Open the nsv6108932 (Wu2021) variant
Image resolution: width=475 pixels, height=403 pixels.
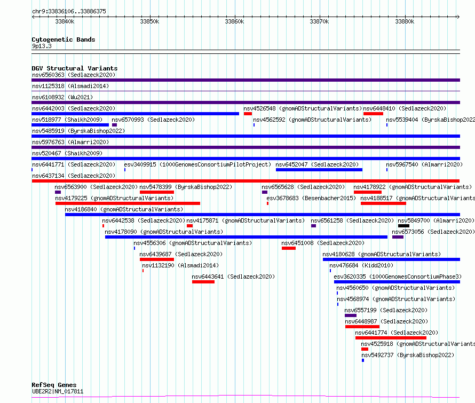62,97
